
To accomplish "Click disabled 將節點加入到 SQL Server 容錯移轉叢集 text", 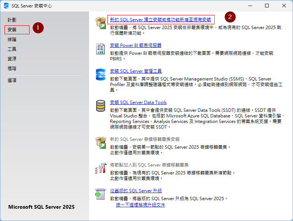I will [x=149, y=165].
